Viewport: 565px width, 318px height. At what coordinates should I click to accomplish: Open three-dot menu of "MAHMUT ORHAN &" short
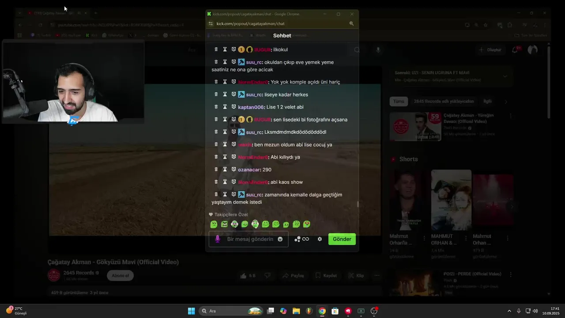pos(466,238)
